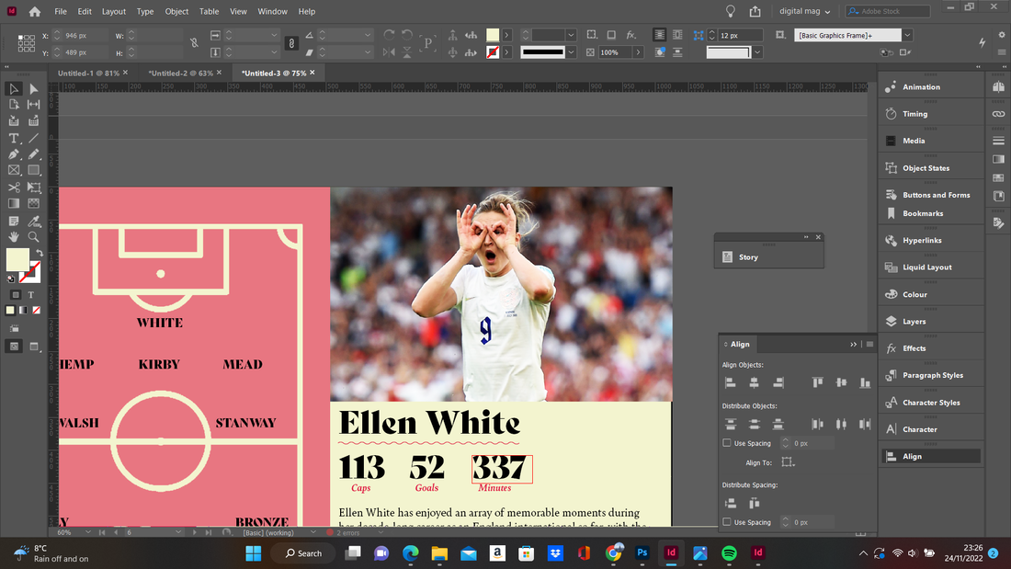
Task: Toggle Normal screen mode in toolbox
Action: click(14, 347)
